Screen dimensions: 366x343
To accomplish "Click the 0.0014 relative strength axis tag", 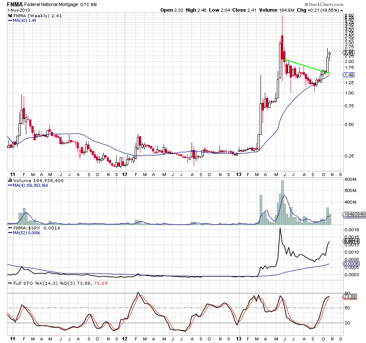I will (x=351, y=241).
